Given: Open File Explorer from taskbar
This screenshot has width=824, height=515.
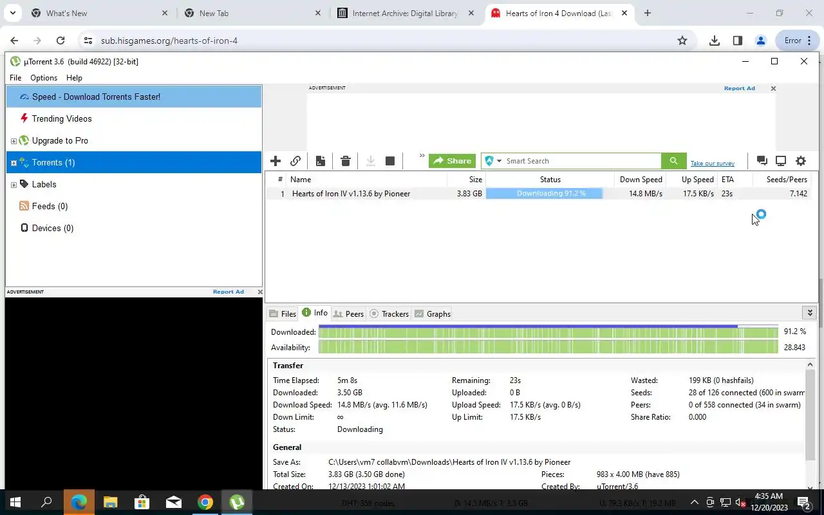Looking at the screenshot, I should click(110, 502).
